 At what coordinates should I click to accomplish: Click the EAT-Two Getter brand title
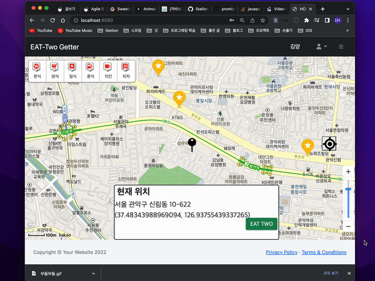[54, 47]
